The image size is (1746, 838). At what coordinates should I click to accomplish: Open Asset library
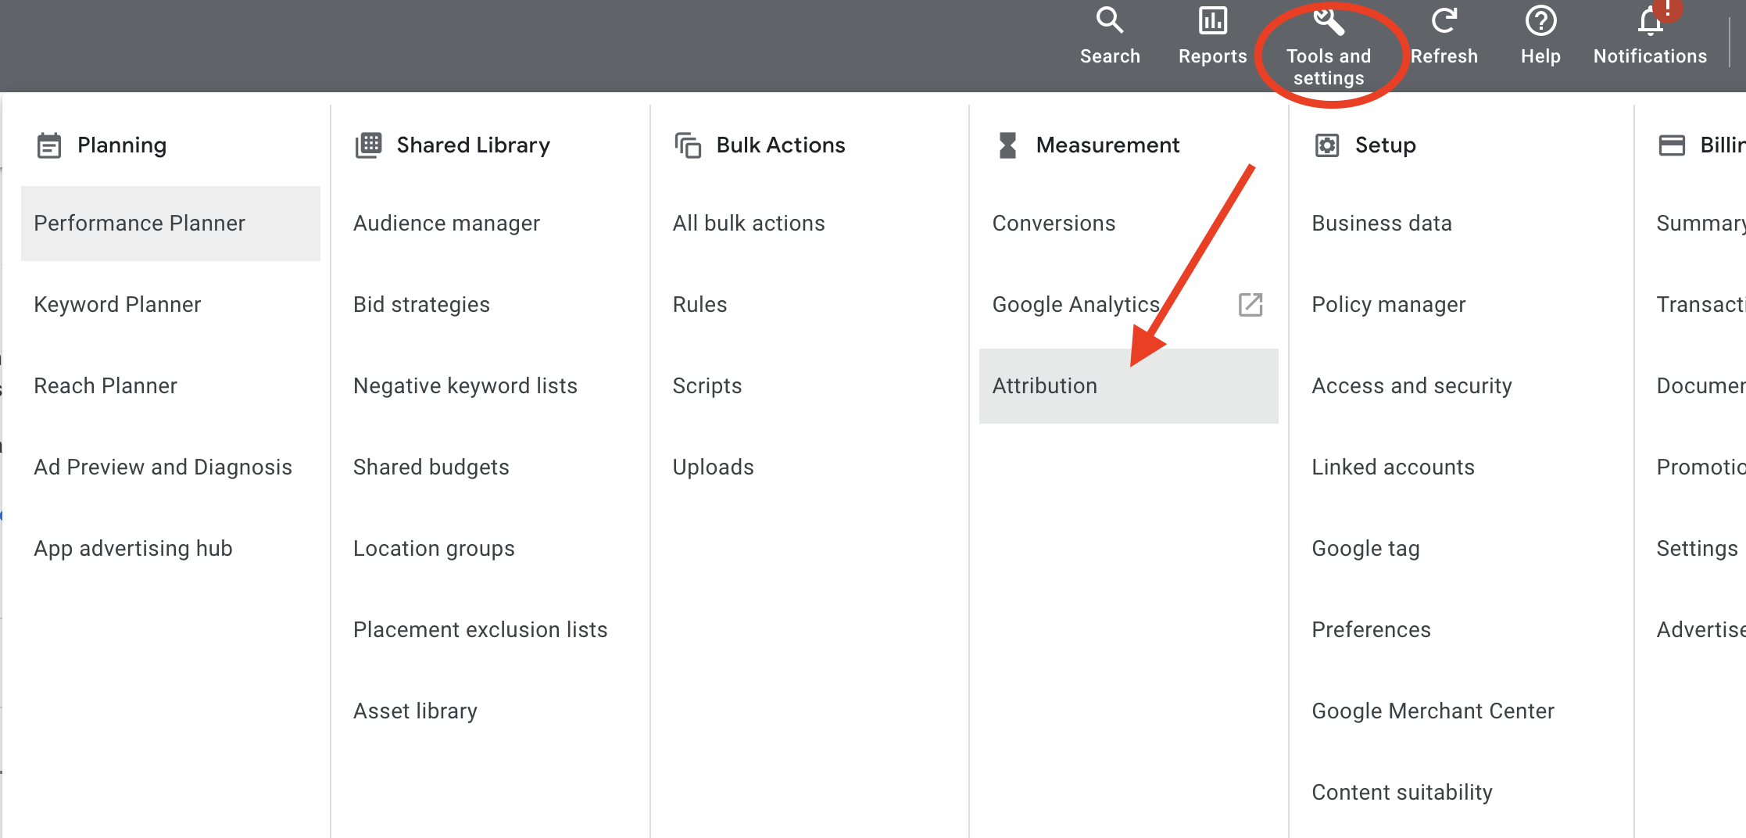(x=415, y=711)
